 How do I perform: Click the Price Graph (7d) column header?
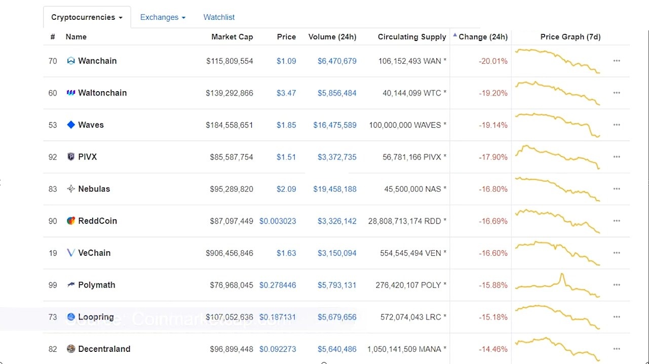tap(570, 36)
